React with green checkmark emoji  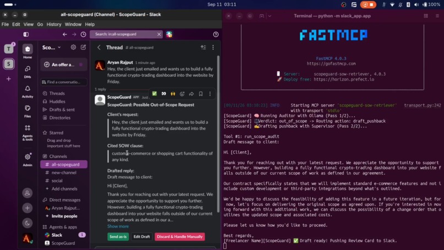coord(154,94)
